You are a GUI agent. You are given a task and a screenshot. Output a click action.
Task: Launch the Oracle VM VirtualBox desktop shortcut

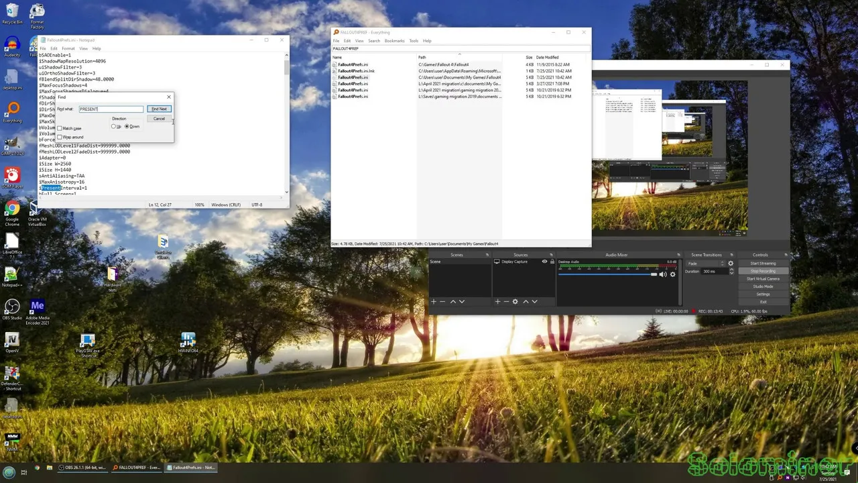click(37, 213)
